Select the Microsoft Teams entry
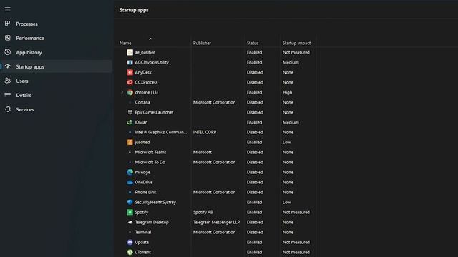This screenshot has width=458, height=257. 150,152
